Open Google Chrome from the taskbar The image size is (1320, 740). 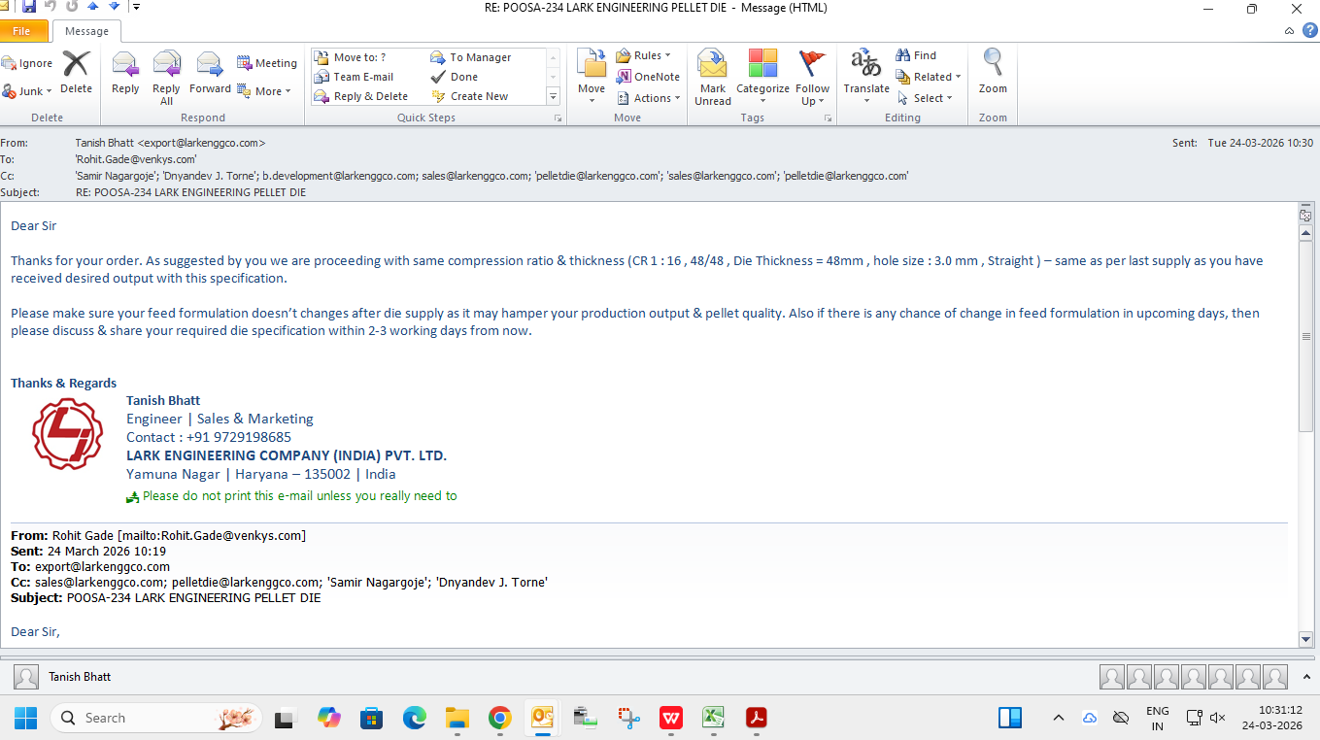pos(500,719)
